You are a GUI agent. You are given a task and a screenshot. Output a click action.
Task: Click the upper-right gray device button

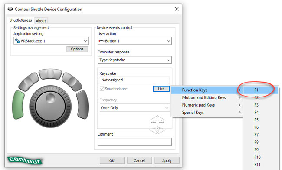tap(72, 81)
